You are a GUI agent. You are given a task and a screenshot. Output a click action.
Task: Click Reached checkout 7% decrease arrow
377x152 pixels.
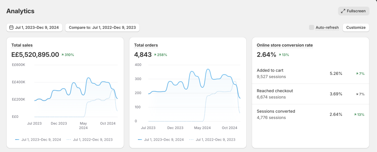[357, 94]
